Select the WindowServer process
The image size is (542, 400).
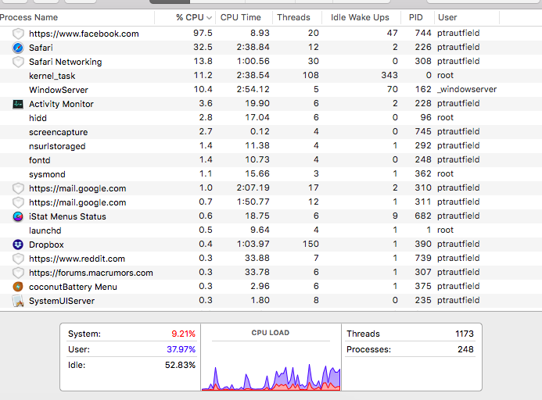tap(59, 90)
